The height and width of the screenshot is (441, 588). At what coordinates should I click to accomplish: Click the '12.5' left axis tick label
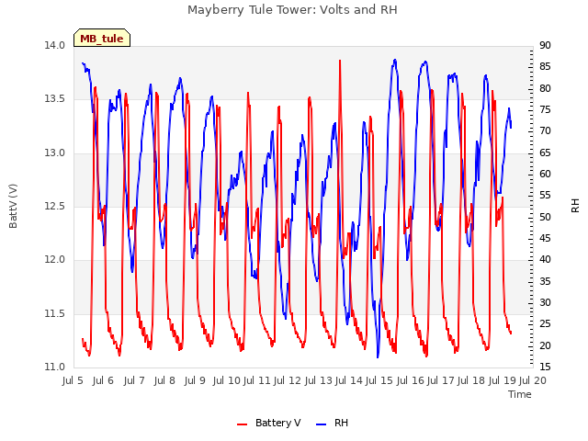pyautogui.click(x=55, y=206)
